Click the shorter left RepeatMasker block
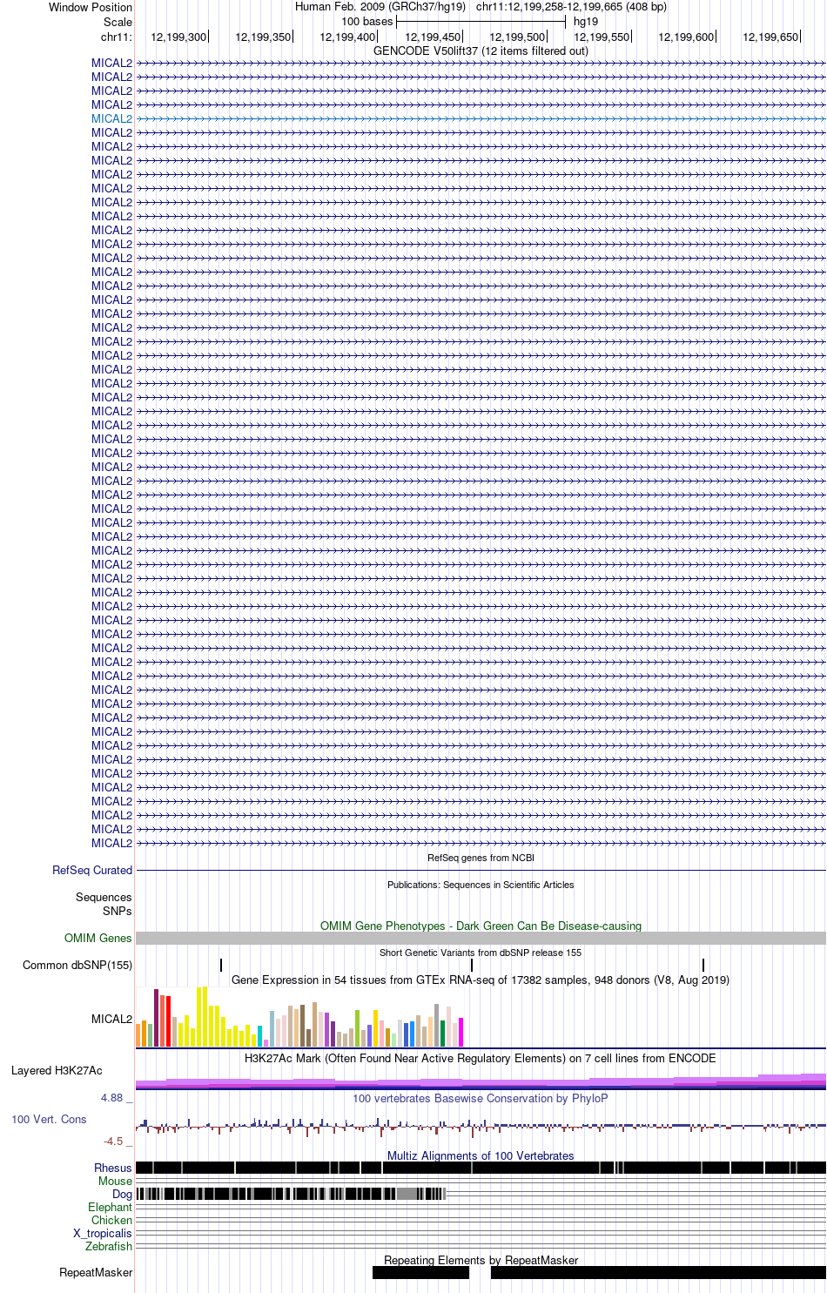The height and width of the screenshot is (1293, 827). tap(420, 1273)
